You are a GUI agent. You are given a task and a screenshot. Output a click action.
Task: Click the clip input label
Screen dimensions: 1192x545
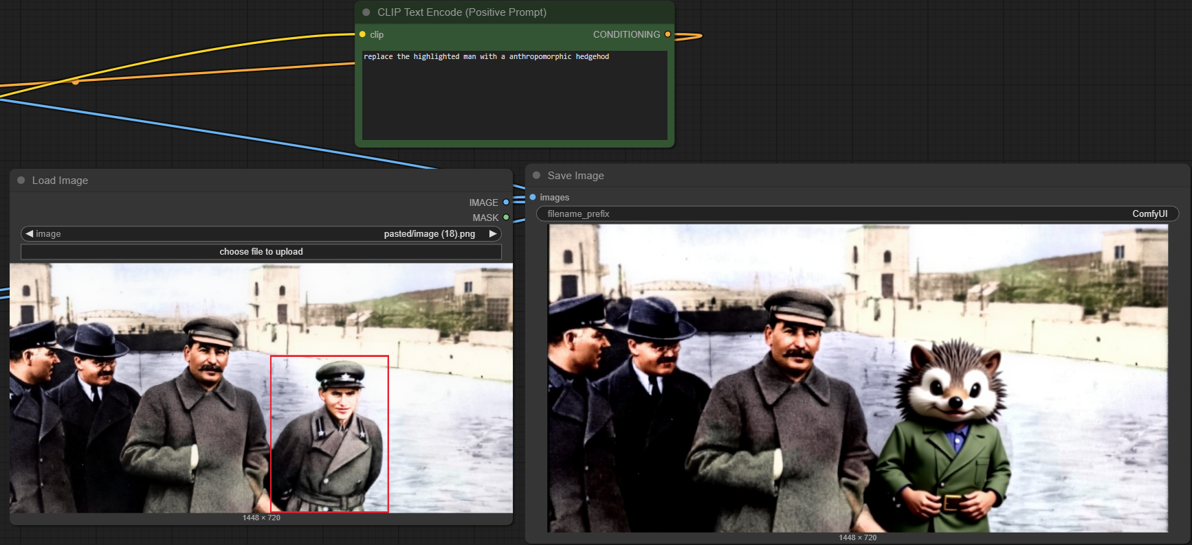click(377, 34)
